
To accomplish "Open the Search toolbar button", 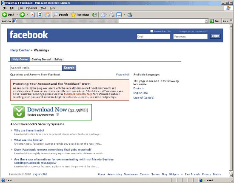I will [x=60, y=14].
